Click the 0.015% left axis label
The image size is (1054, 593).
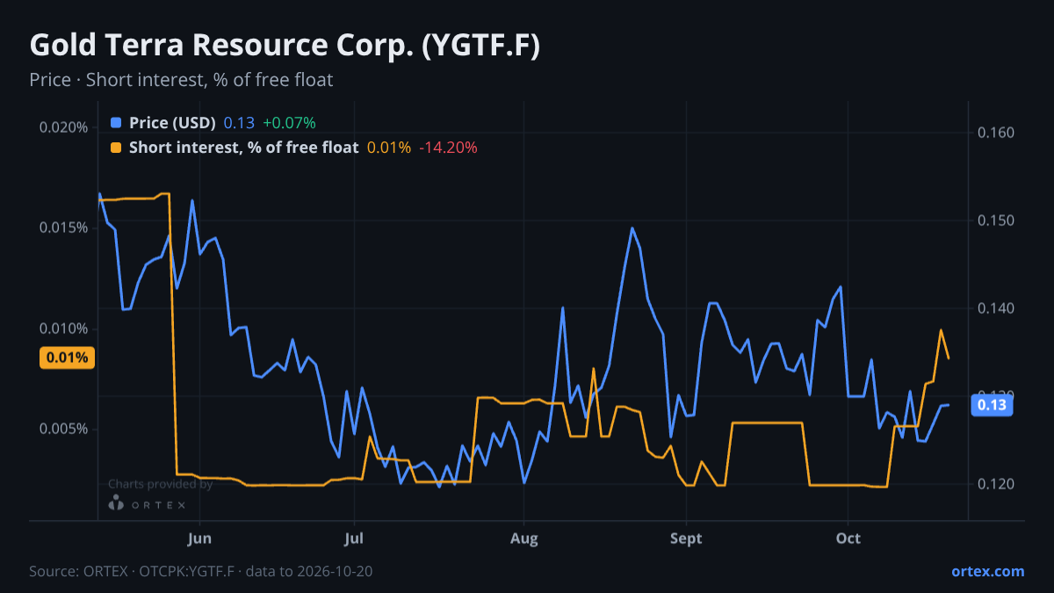point(63,228)
